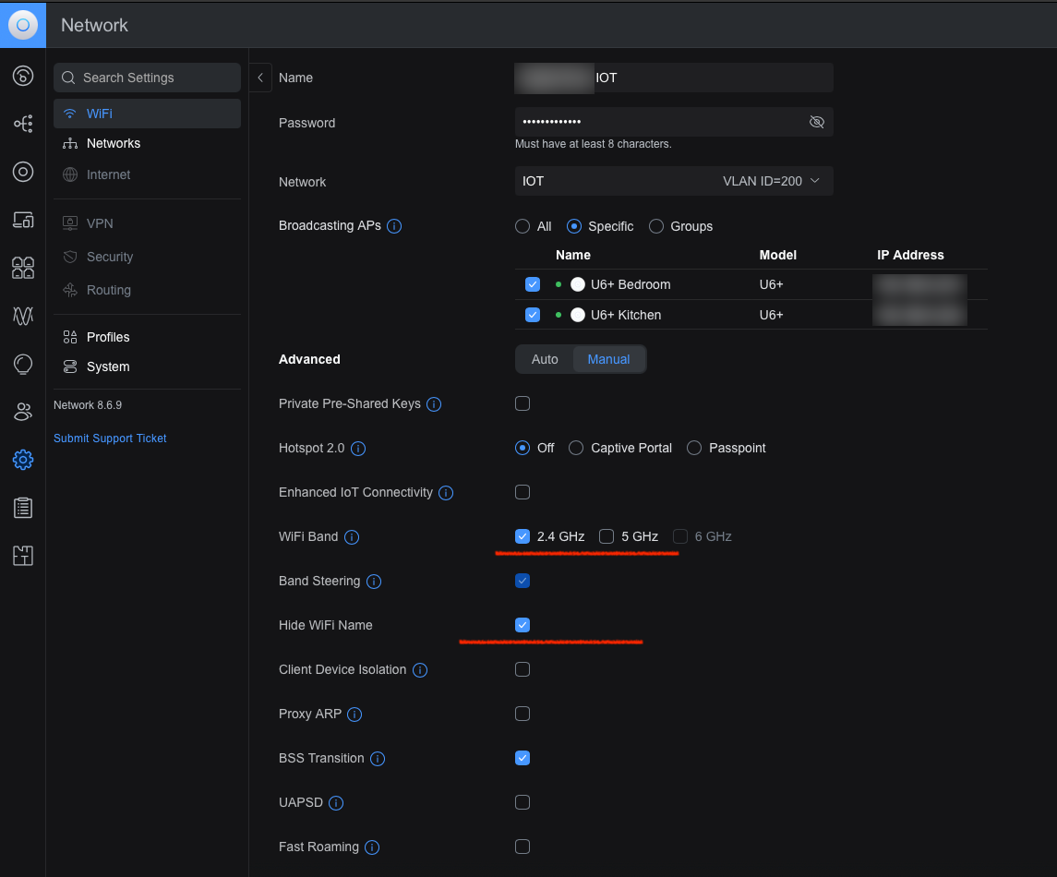
Task: Open the Network IOT VLAN dropdown
Action: (x=674, y=181)
